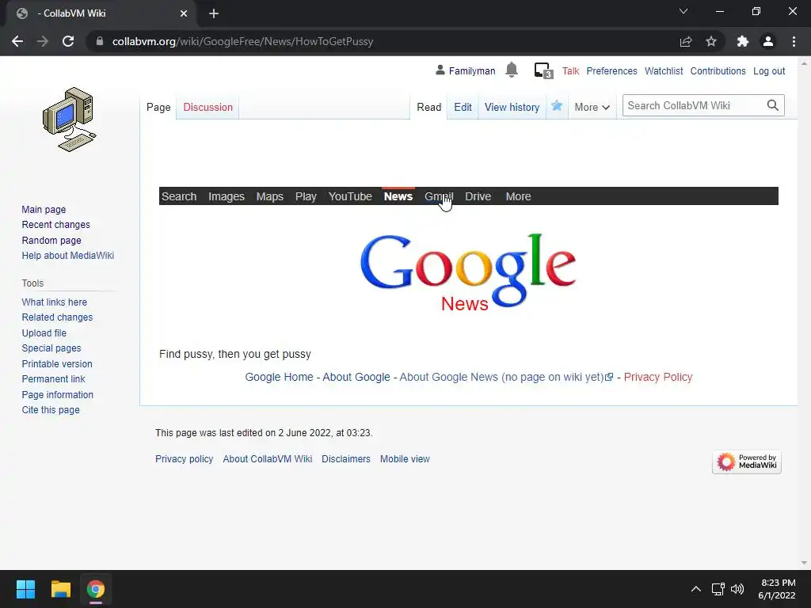The height and width of the screenshot is (608, 811).
Task: Focus the Search CollabVM Wiki field
Action: tap(695, 105)
